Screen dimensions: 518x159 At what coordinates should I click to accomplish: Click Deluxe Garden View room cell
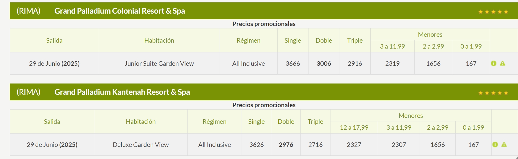click(x=141, y=144)
